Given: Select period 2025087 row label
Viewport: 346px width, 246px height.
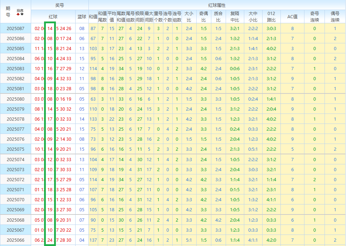Looking at the screenshot, I should point(15,28).
